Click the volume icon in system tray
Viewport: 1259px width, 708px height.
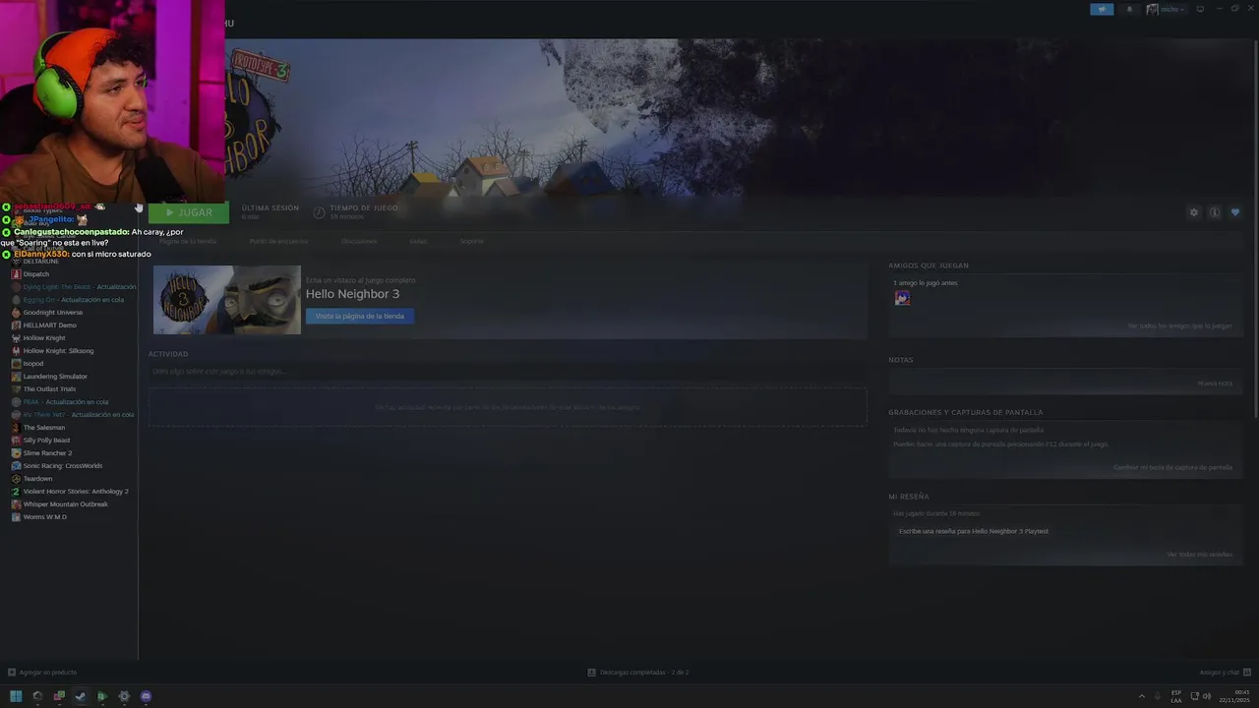click(1207, 696)
